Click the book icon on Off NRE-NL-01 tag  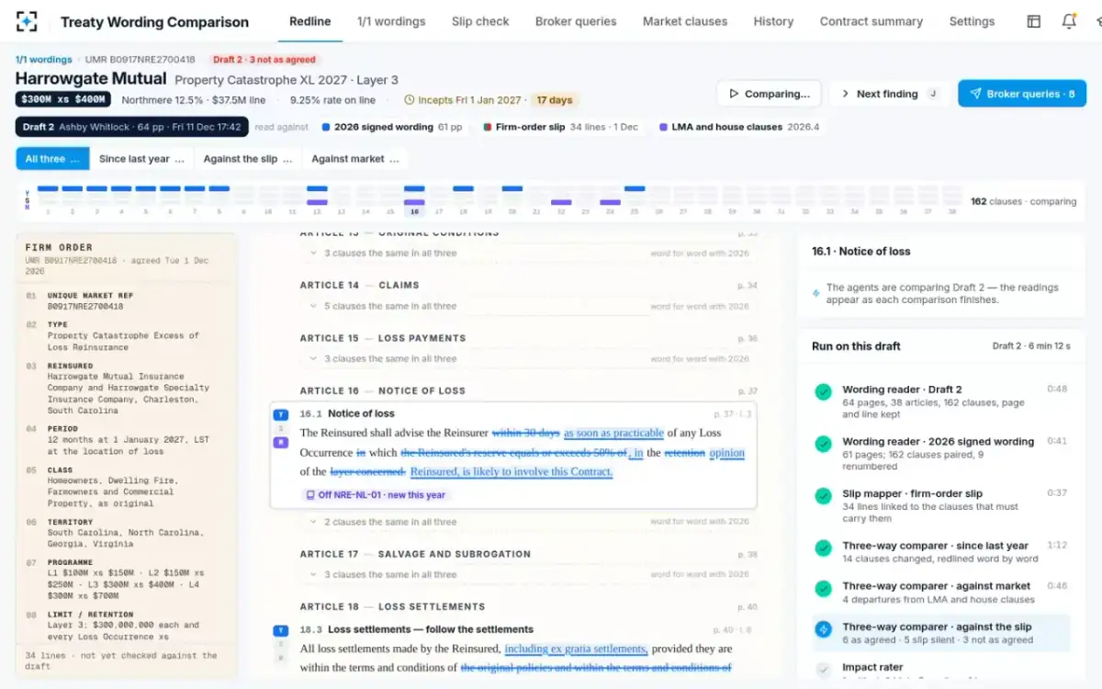tap(311, 495)
